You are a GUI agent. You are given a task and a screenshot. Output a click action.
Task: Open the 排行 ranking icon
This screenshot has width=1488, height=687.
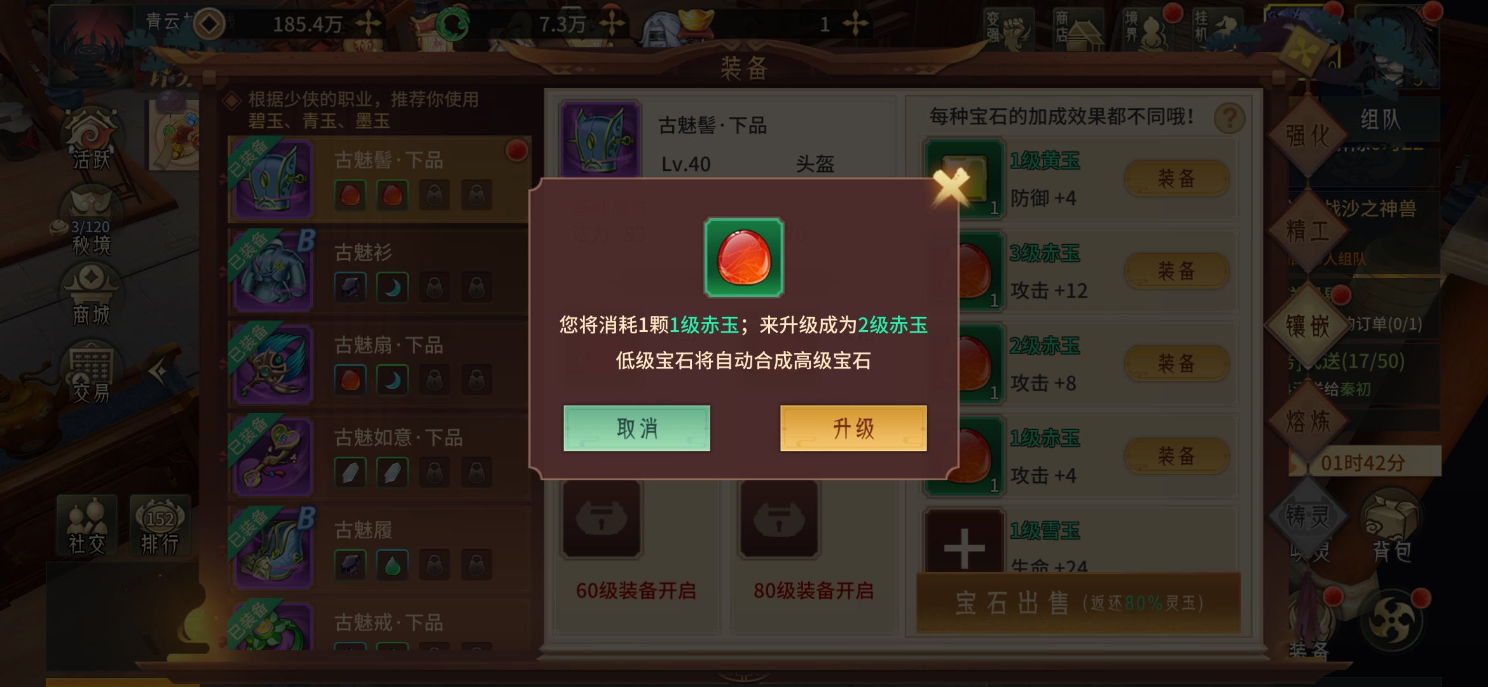[x=160, y=525]
